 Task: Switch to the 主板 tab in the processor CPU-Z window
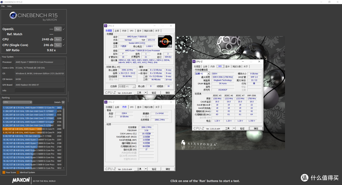[x=117, y=31]
